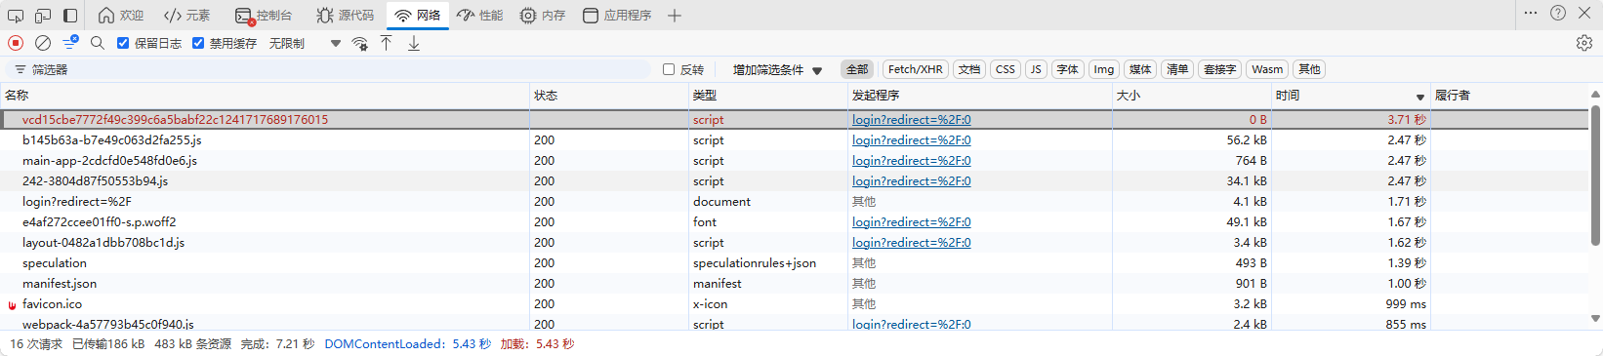Image resolution: width=1603 pixels, height=356 pixels.
Task: Click the record network log icon
Action: click(16, 43)
